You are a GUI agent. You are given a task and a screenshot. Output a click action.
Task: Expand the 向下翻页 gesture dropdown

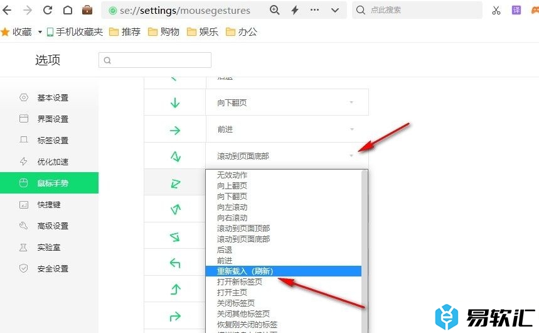coord(351,102)
